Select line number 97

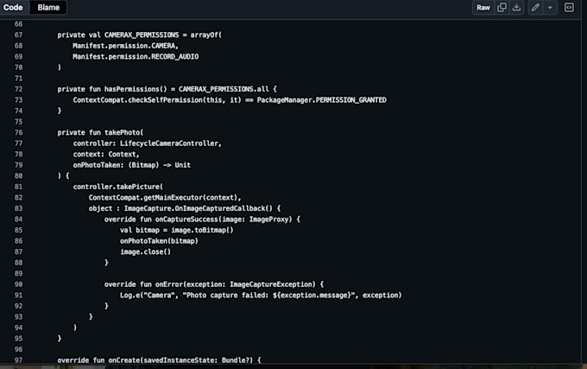click(18, 360)
